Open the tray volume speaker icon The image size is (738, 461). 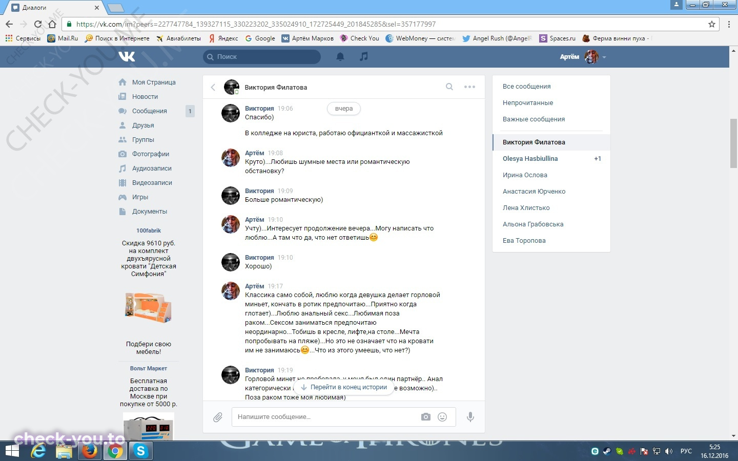(669, 451)
